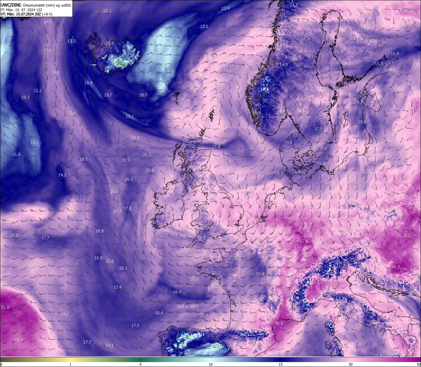Select the 13.1 value south of Iceland
This screenshot has height=367, width=421.
130,116
